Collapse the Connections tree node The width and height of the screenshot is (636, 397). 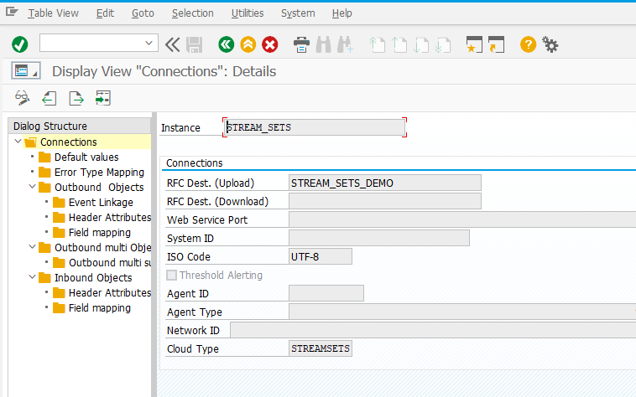click(18, 142)
